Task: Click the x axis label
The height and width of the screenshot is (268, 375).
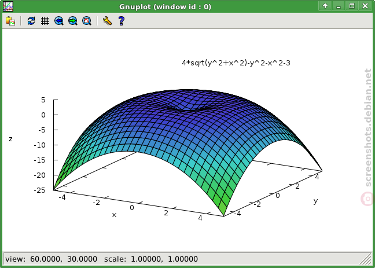Action: pyautogui.click(x=115, y=215)
